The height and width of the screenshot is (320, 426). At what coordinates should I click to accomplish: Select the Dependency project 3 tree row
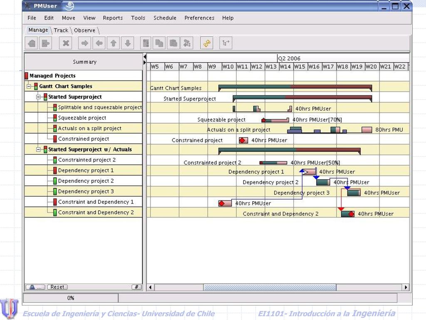pos(83,191)
